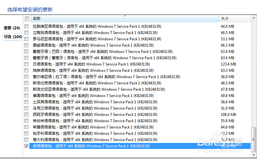Check the Italian (意大利语) language pack checkbox
The height and width of the screenshot is (159, 257).
pos(27,139)
